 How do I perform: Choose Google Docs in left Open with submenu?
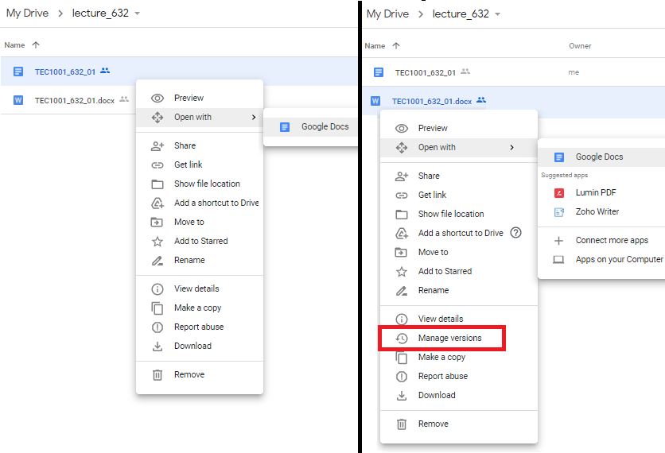[325, 127]
